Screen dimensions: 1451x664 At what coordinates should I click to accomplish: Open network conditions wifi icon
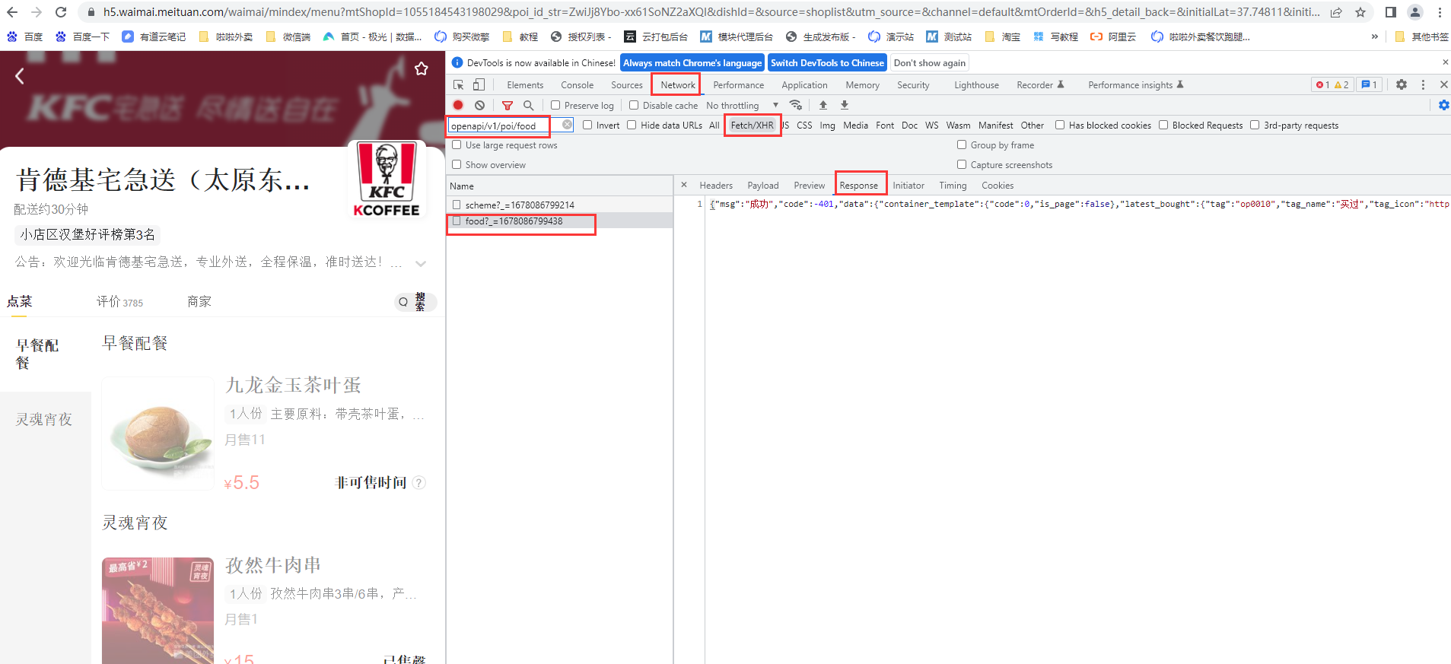[x=796, y=105]
